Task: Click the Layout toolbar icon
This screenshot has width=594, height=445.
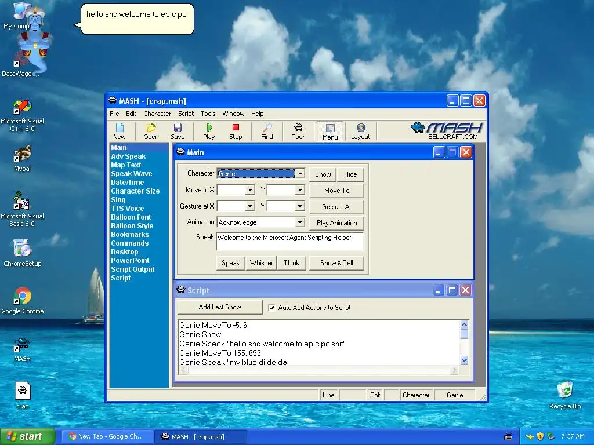Action: (360, 132)
